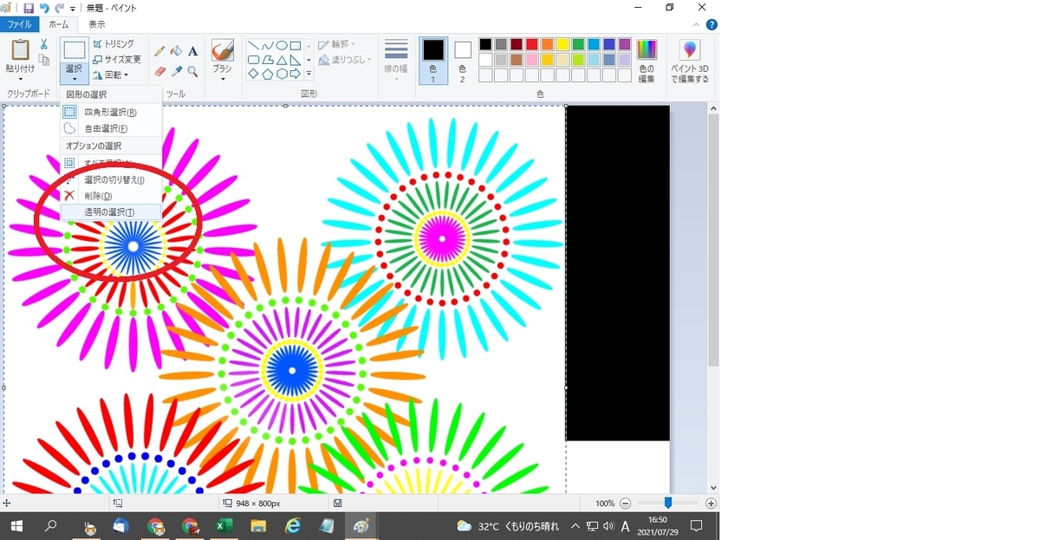The height and width of the screenshot is (540, 1040).
Task: Select the Fill bucket tool
Action: 176,51
